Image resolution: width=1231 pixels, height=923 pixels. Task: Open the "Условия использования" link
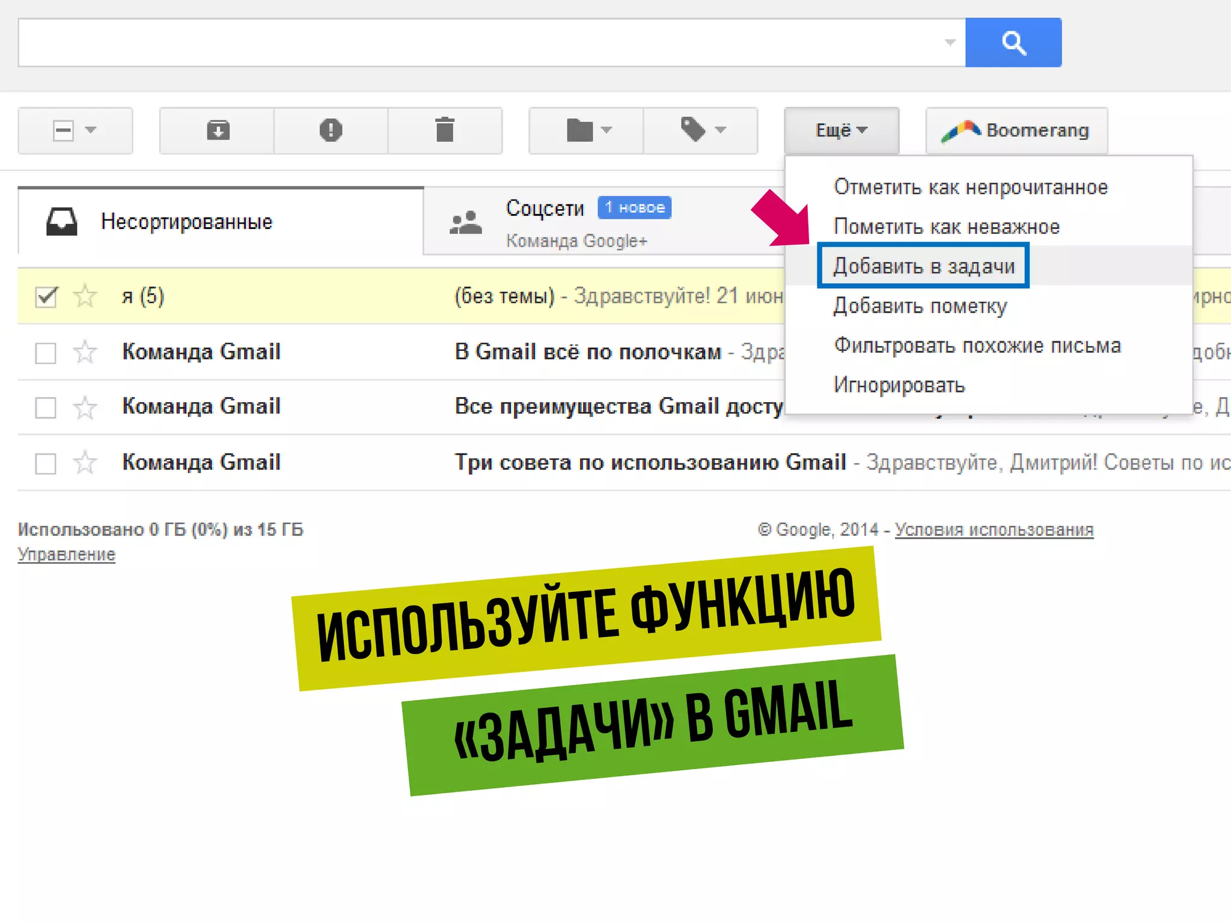point(994,529)
